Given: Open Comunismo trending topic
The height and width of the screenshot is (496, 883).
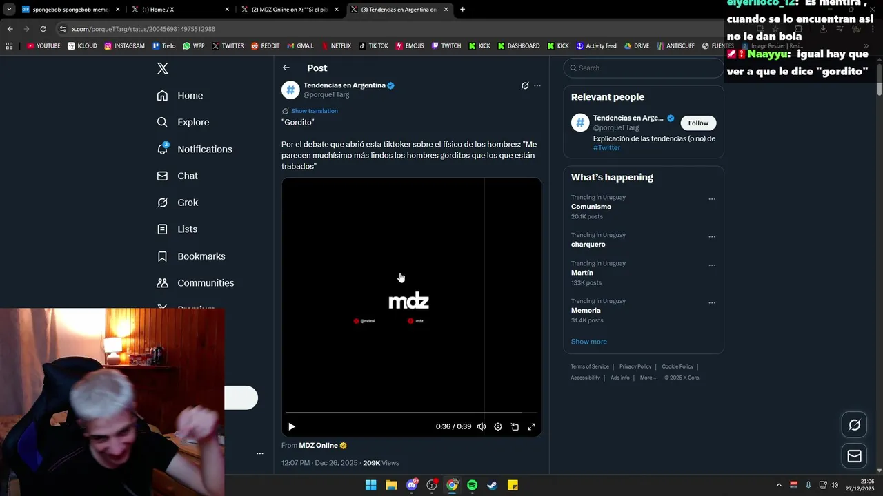Looking at the screenshot, I should point(591,207).
